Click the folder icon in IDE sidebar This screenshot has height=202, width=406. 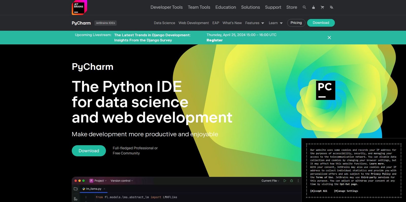pyautogui.click(x=76, y=189)
